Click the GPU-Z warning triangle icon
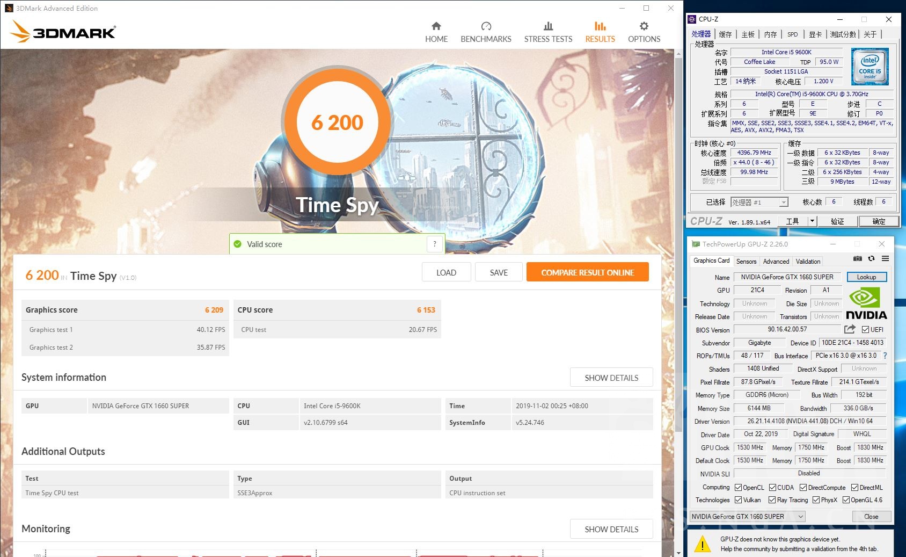The width and height of the screenshot is (906, 557). (x=702, y=544)
